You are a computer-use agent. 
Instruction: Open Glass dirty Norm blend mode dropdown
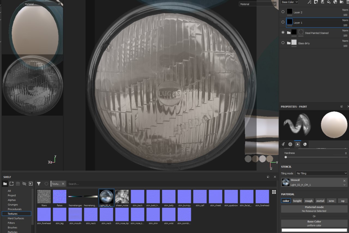point(345,41)
